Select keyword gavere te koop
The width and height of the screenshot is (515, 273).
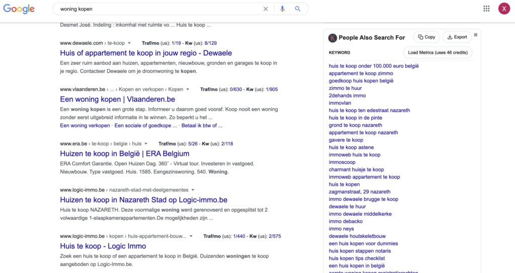click(346, 140)
